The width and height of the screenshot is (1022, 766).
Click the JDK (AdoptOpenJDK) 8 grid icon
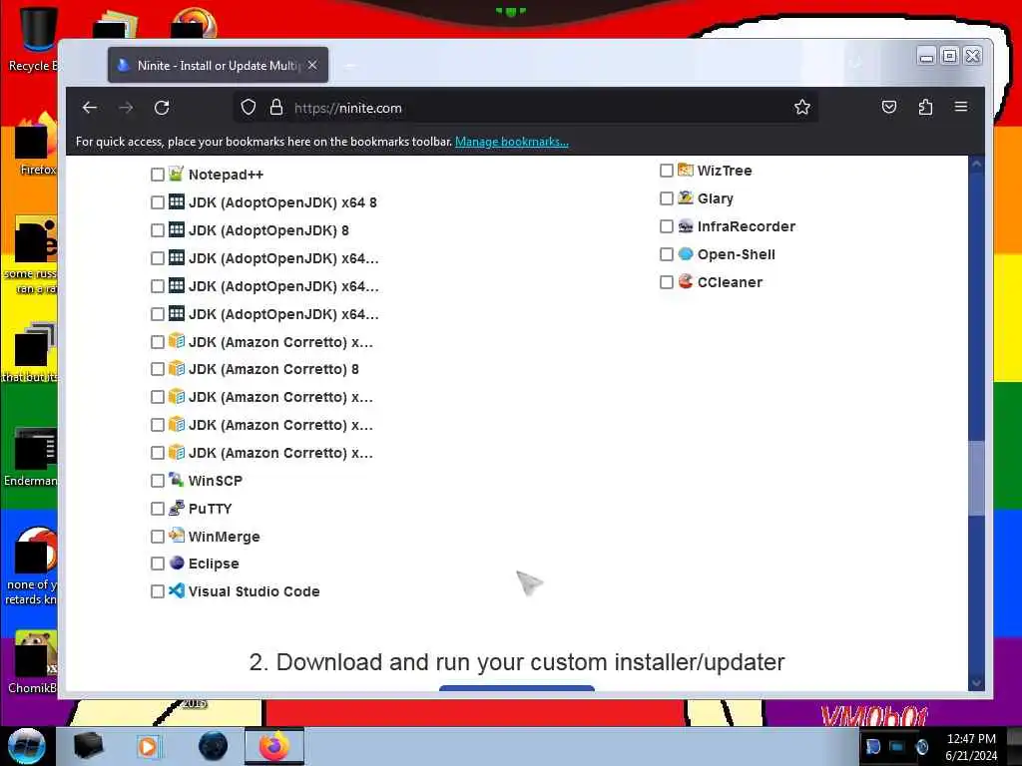click(176, 229)
